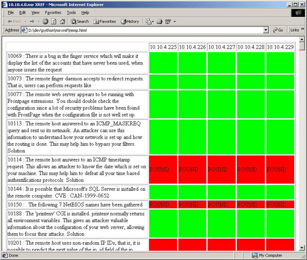Expand the Address bar dropdown arrow
This screenshot has width=307, height=260.
click(266, 30)
